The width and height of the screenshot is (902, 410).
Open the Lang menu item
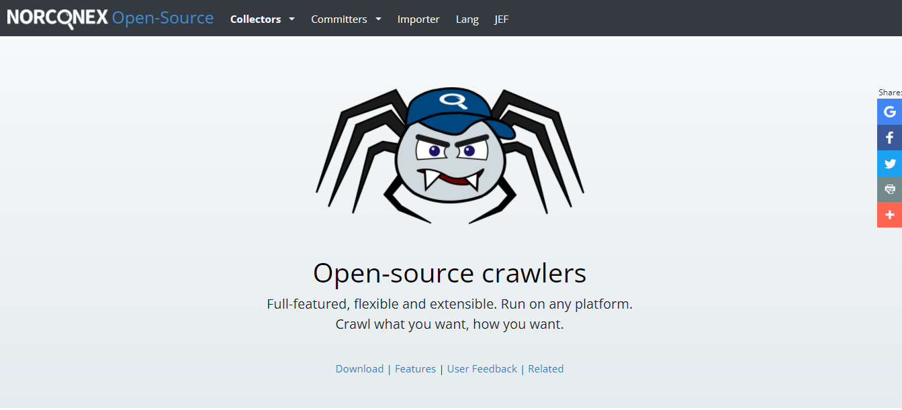(x=467, y=19)
